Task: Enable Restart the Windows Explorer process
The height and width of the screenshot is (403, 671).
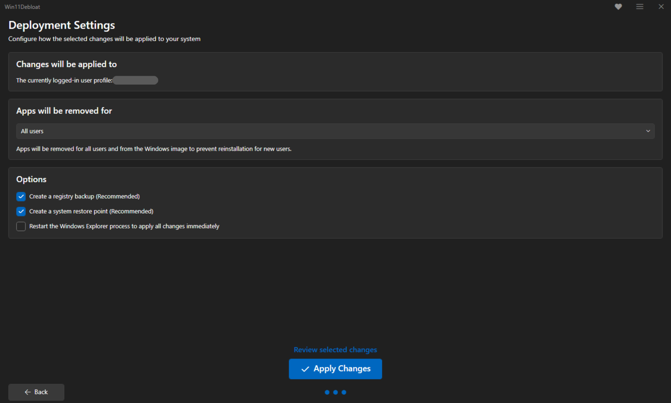Action: point(21,226)
